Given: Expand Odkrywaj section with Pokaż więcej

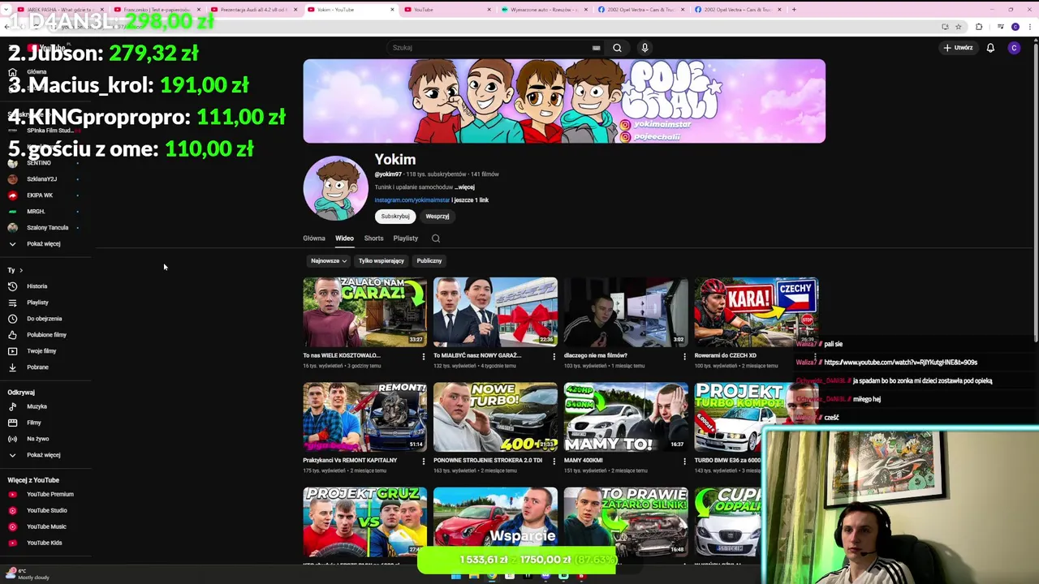Looking at the screenshot, I should 43,455.
